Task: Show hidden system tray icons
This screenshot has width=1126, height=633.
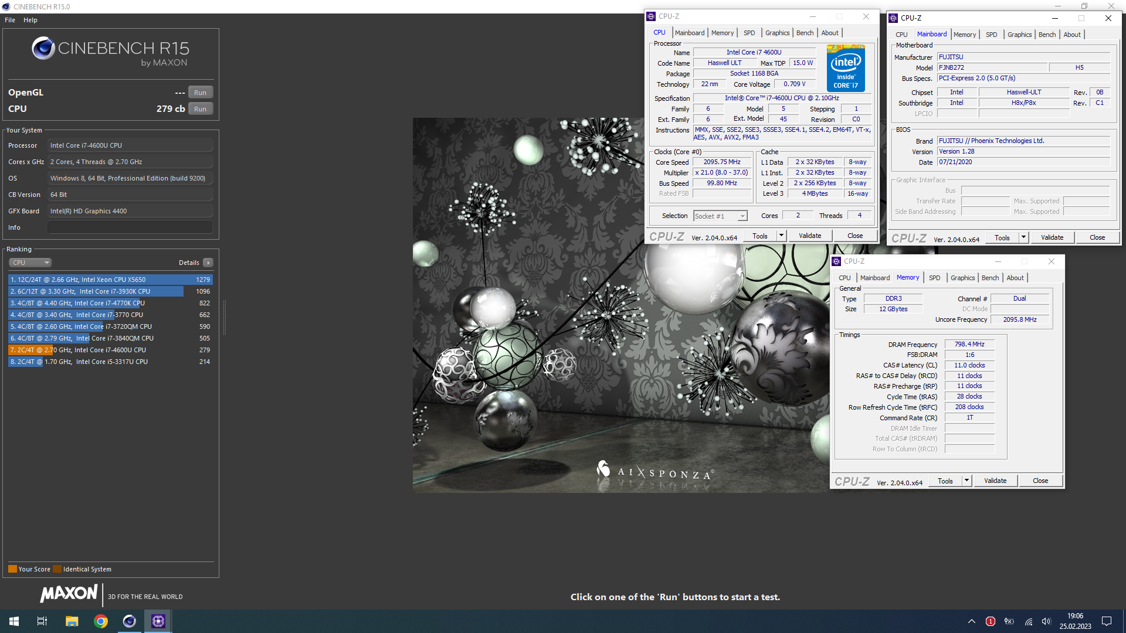Action: tap(972, 621)
